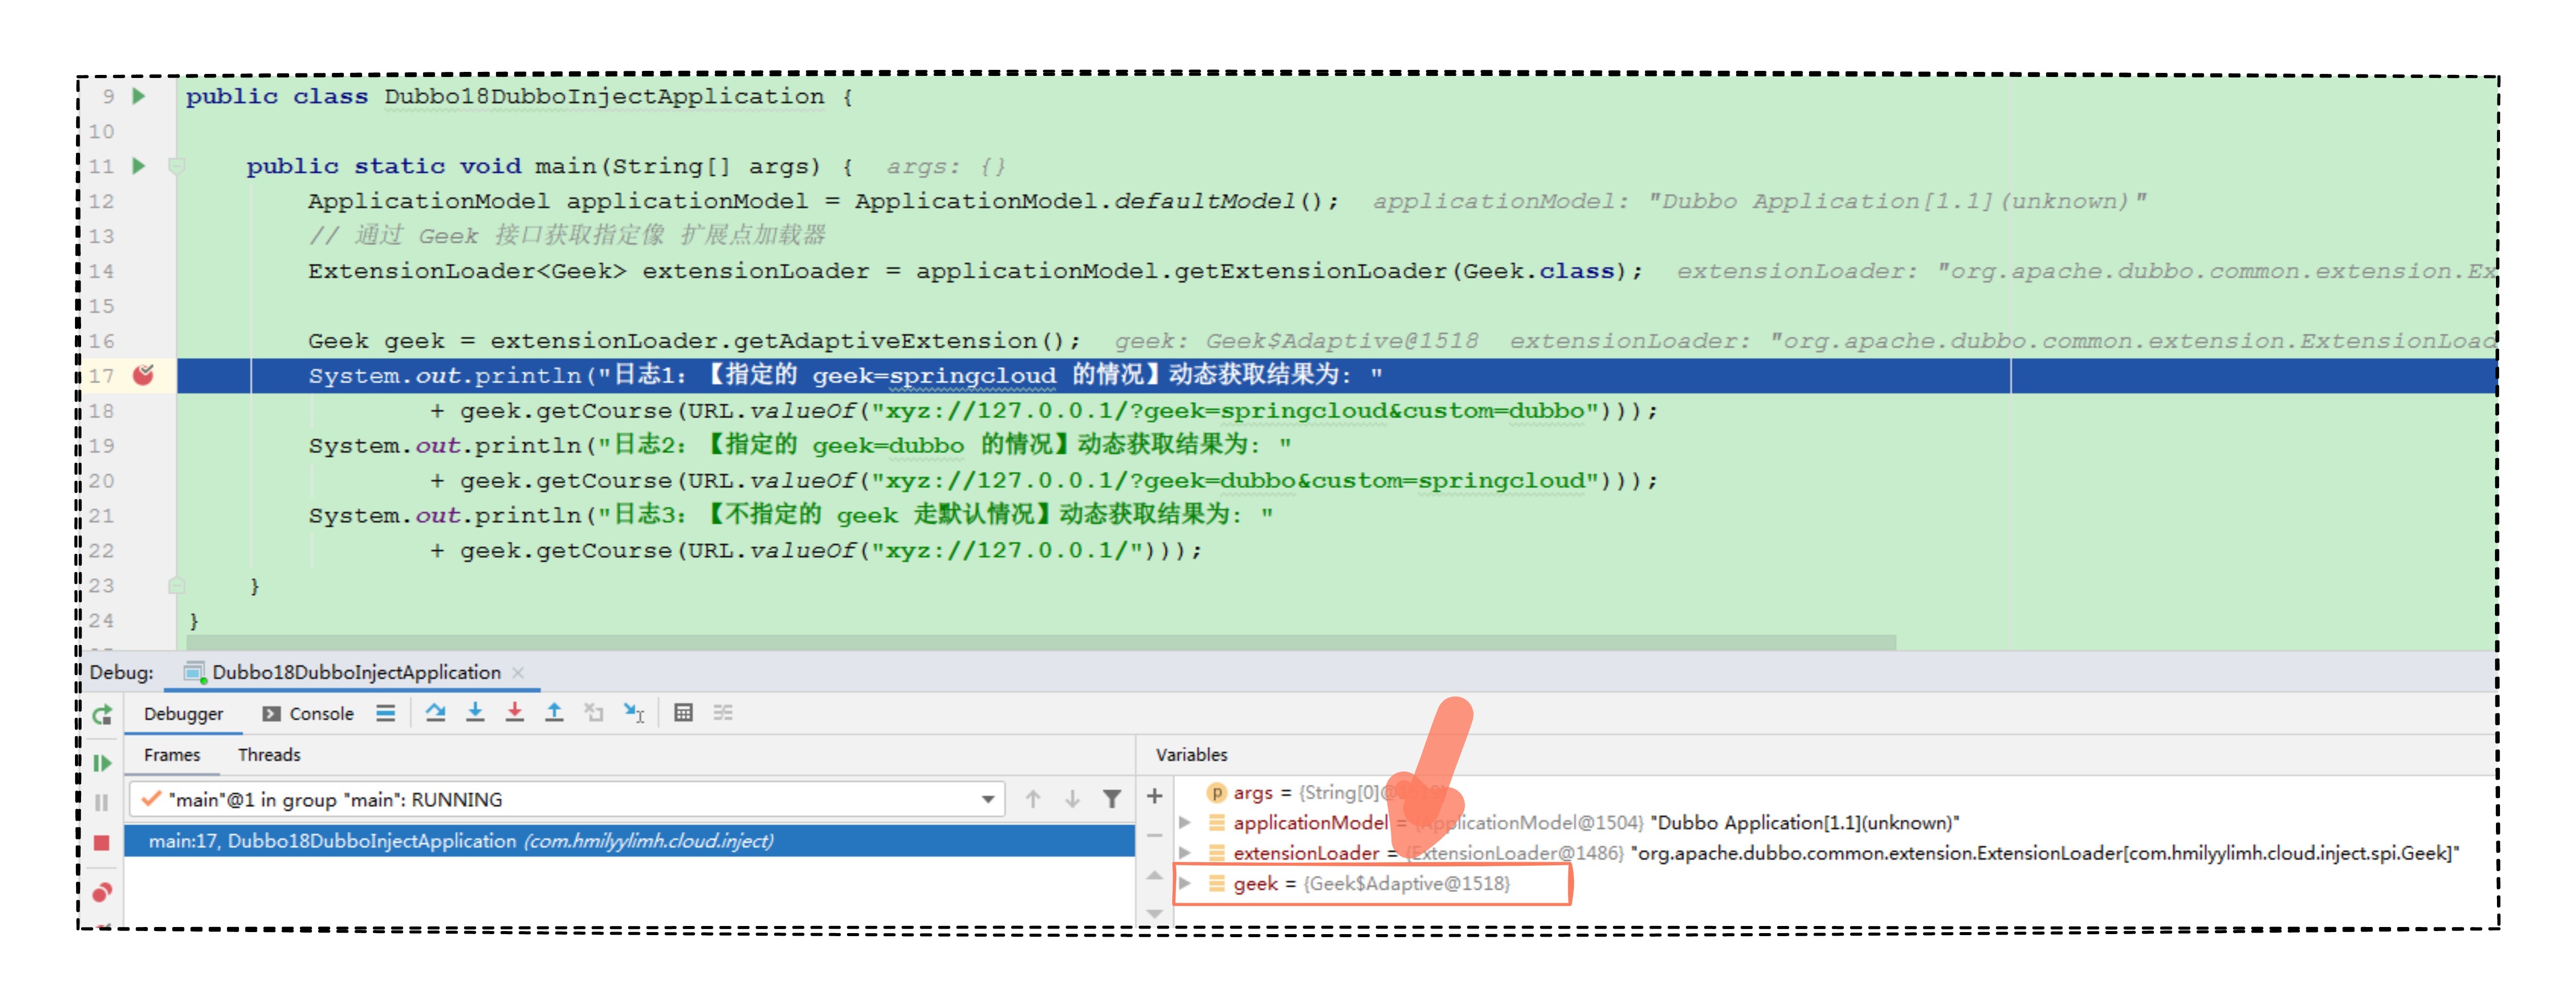
Task: Switch to the Threads tab
Action: pos(269,754)
